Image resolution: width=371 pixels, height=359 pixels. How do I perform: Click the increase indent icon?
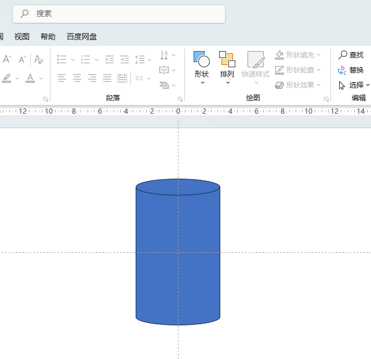(124, 59)
